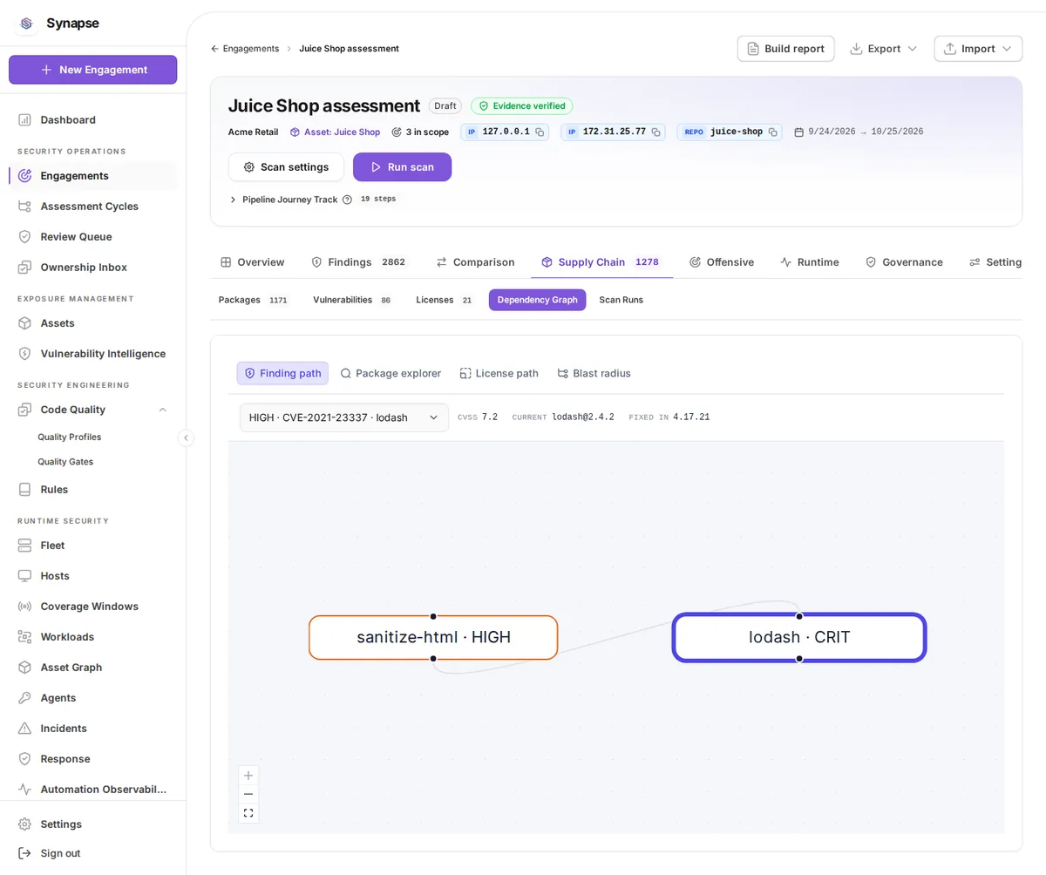1046x875 pixels.
Task: Click the Run scan button
Action: 402,166
